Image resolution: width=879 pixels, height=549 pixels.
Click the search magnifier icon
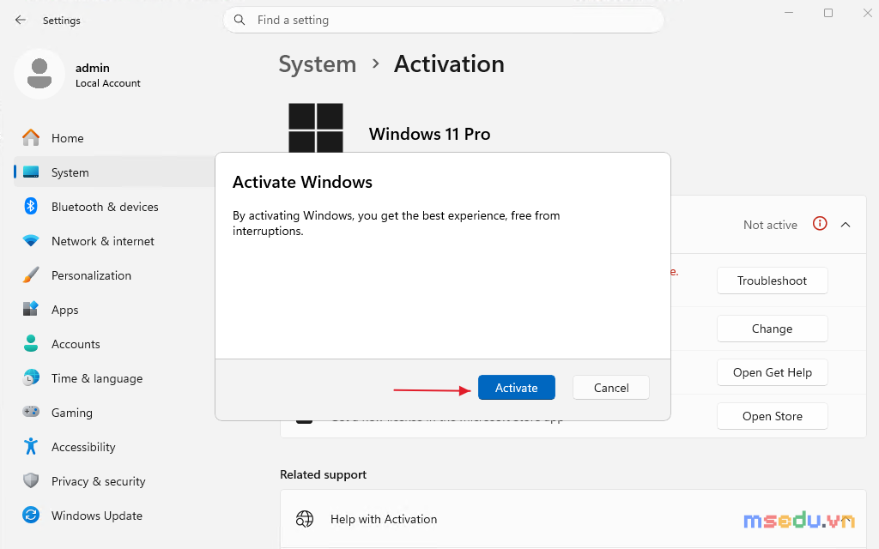click(x=239, y=21)
